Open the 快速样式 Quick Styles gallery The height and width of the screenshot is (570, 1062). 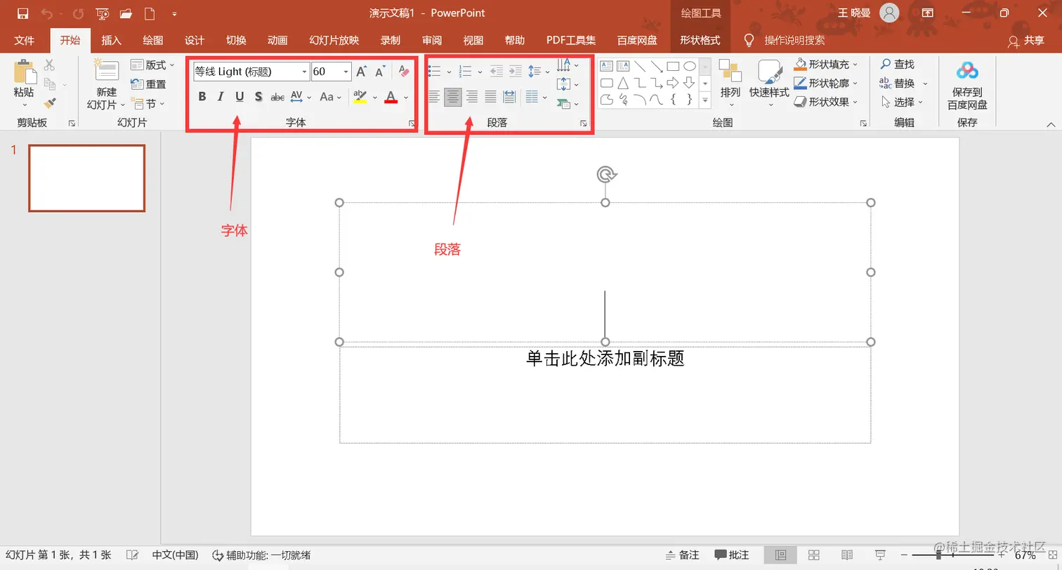coord(769,84)
